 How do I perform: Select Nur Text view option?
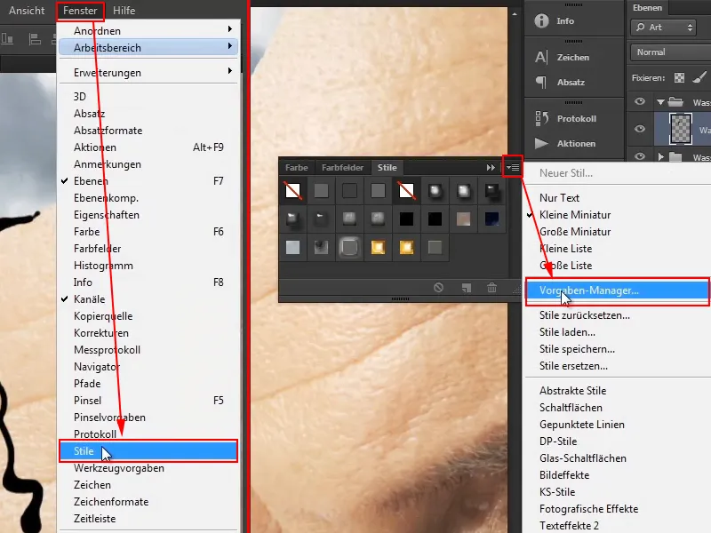559,198
